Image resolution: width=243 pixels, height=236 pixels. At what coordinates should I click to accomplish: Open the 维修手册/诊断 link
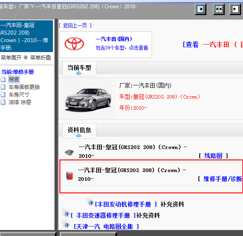(223, 179)
